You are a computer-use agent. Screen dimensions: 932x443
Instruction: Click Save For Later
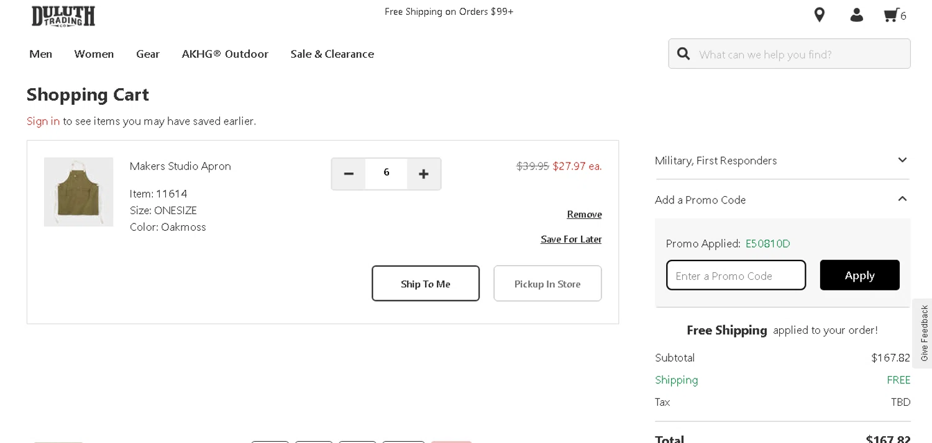571,239
